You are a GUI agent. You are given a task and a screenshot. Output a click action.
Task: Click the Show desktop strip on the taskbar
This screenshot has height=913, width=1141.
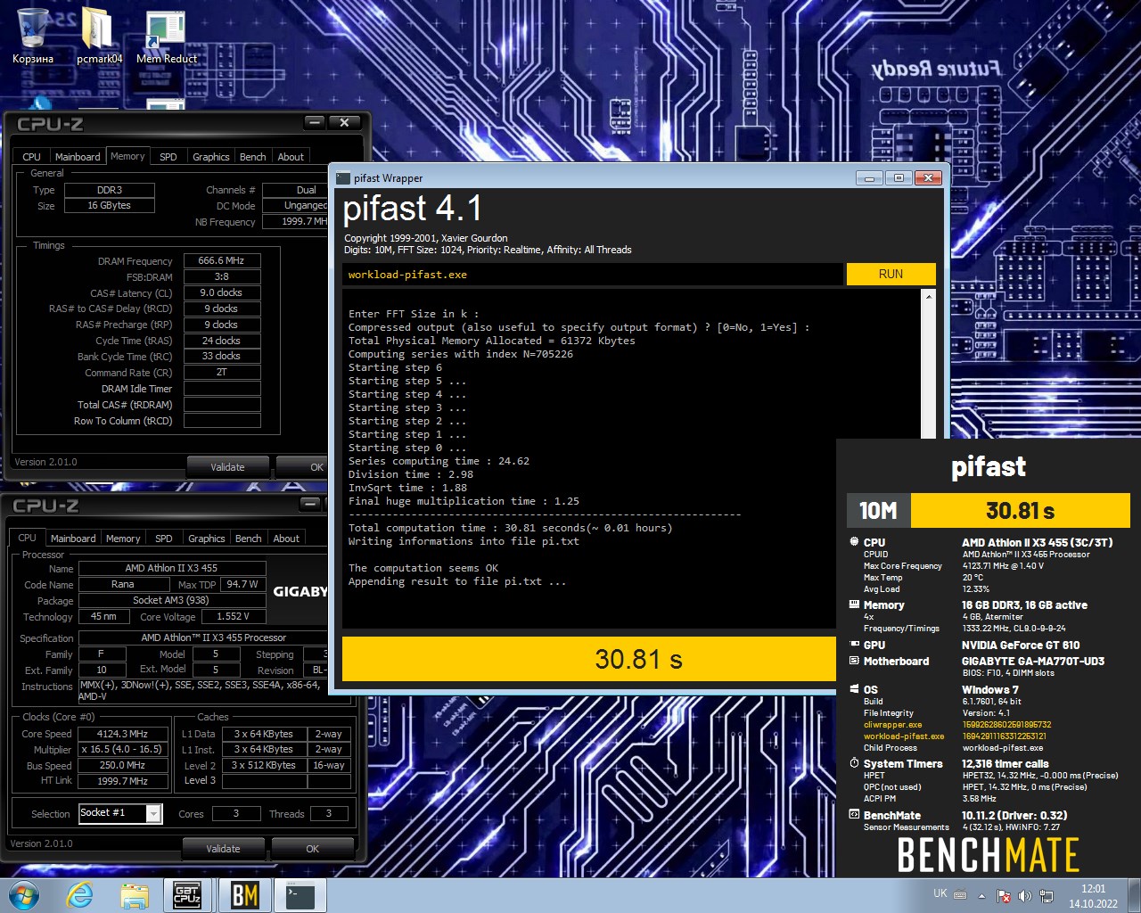[x=1135, y=895]
